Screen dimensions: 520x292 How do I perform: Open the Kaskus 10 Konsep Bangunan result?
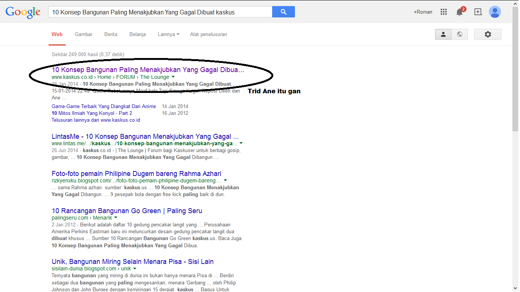pyautogui.click(x=148, y=70)
